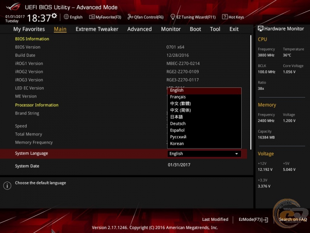Click the EzMode(F7) exit arrow icon
Viewport: 310px width, 233px height.
coord(265,219)
